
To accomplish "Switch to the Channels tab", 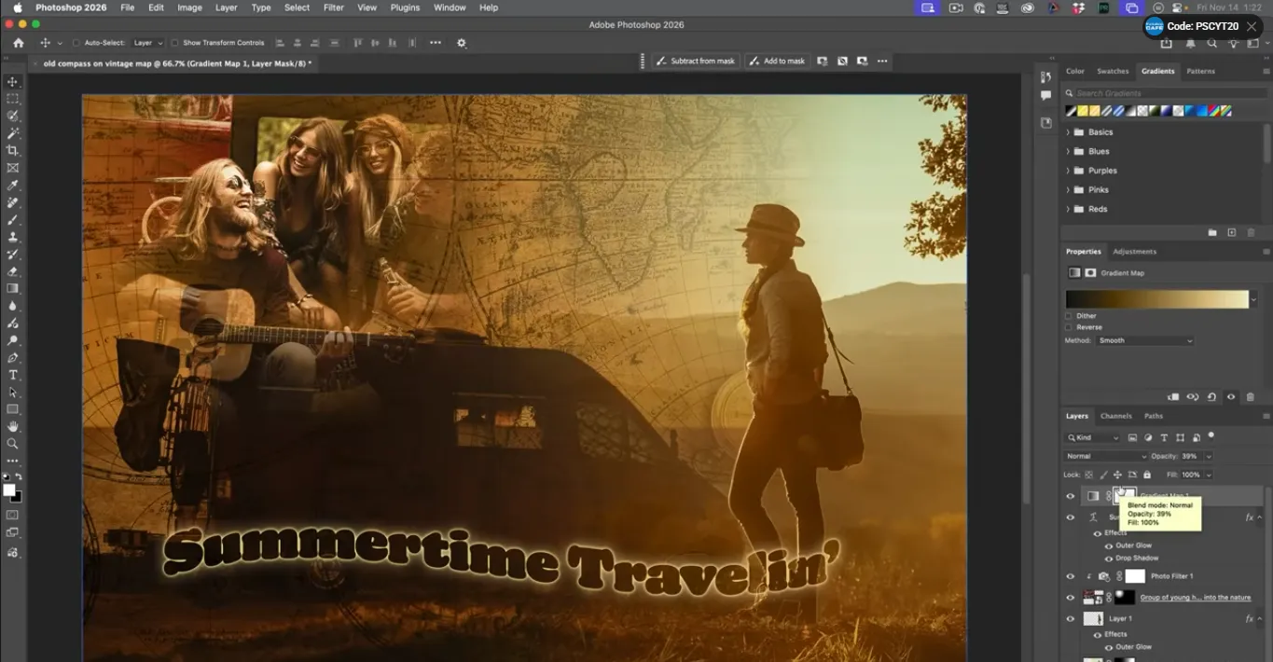I will [1116, 416].
